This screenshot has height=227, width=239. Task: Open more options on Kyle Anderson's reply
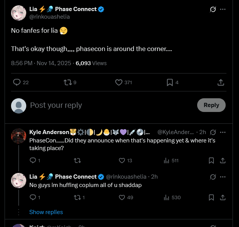click(x=223, y=132)
